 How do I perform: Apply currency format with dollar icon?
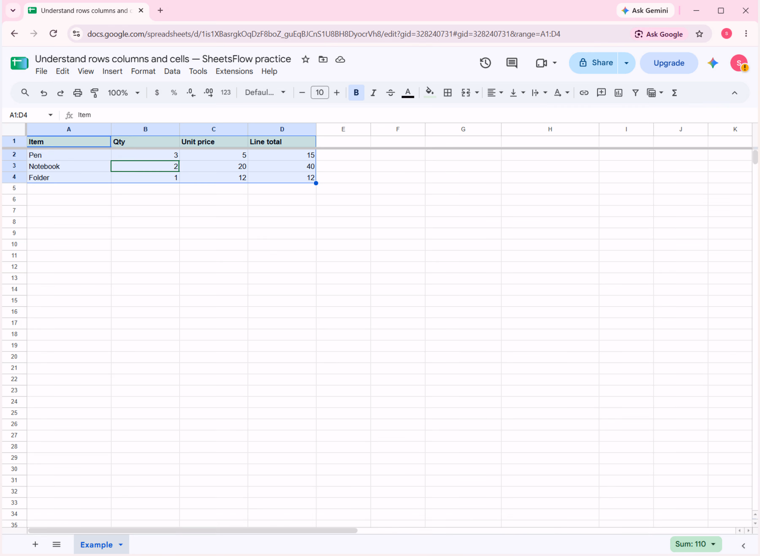point(157,93)
